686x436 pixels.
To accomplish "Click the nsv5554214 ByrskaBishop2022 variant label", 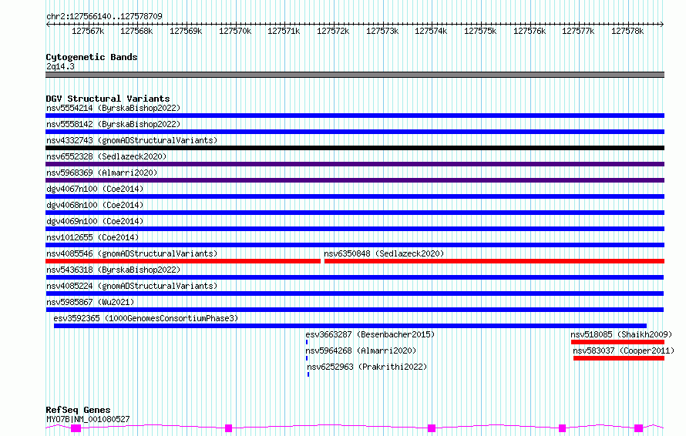I will point(113,108).
